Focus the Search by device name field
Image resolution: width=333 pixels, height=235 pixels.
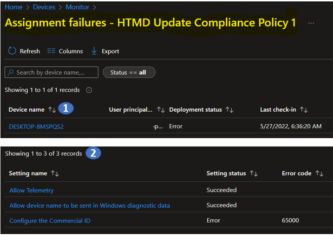pos(52,72)
